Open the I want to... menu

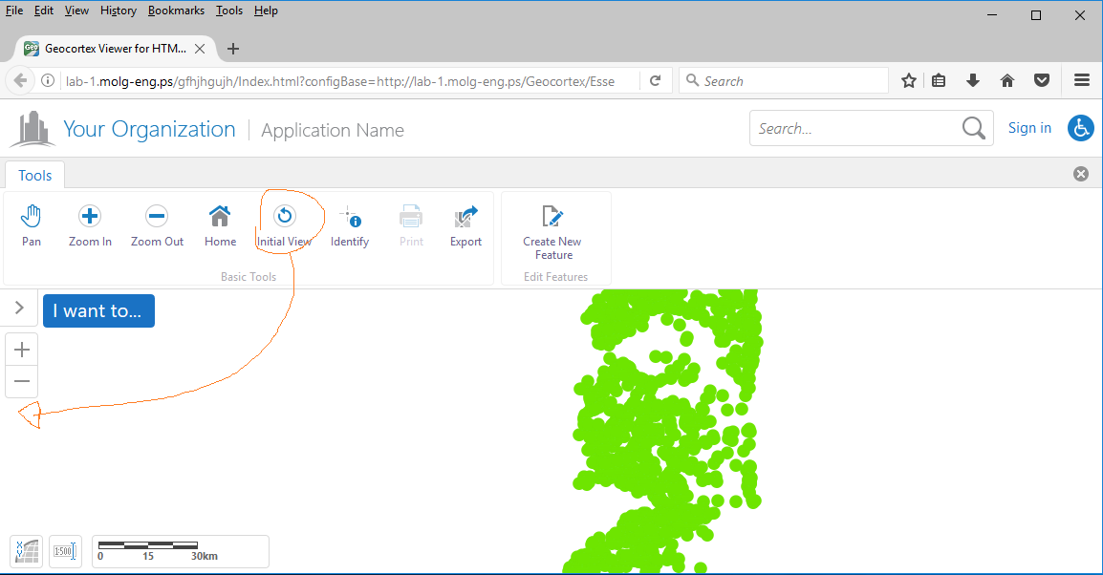coord(98,310)
